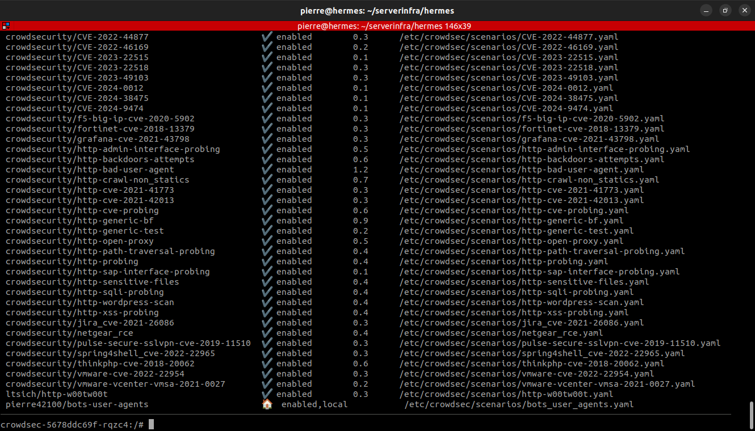Click the checkmark next to grafana-cve-2021-43798

267,139
